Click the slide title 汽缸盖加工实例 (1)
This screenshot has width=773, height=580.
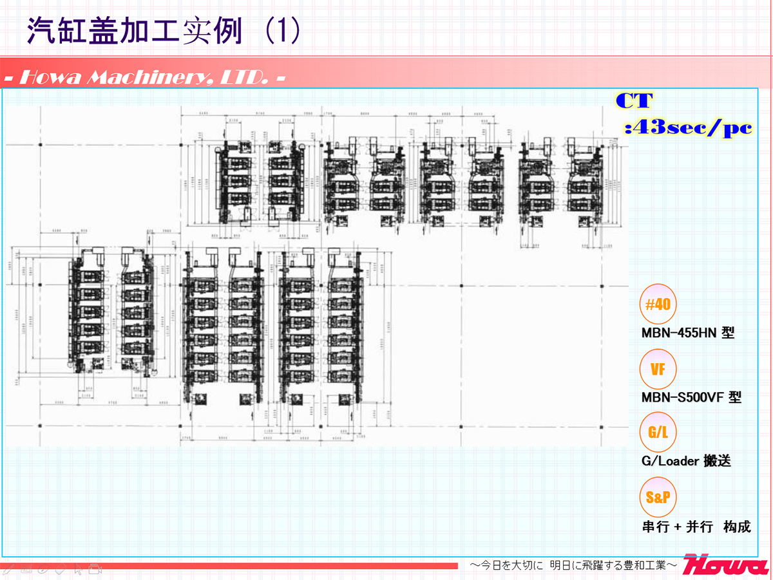(x=164, y=31)
